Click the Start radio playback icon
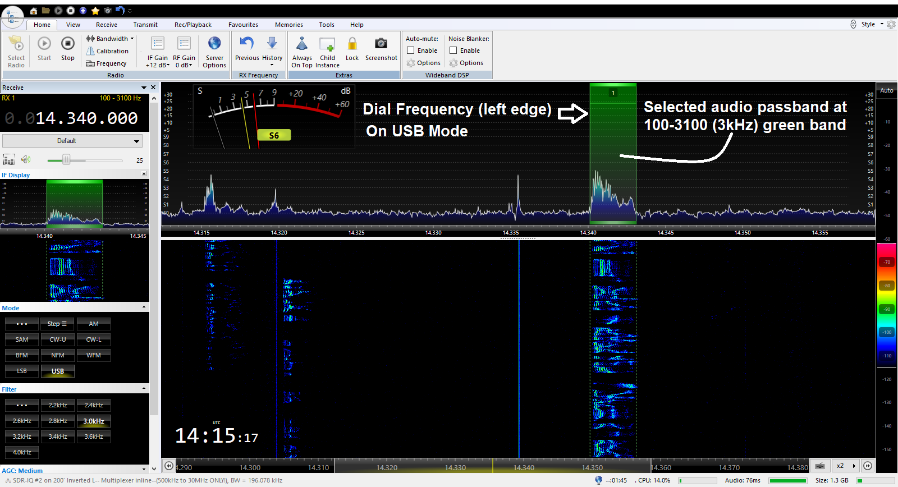The image size is (898, 487). [44, 44]
